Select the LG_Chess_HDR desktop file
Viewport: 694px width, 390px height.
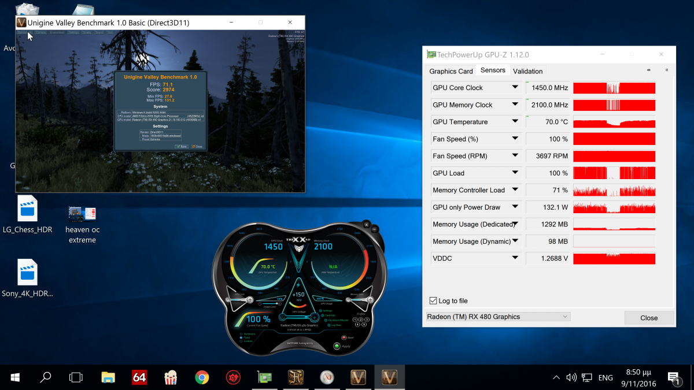coord(28,214)
